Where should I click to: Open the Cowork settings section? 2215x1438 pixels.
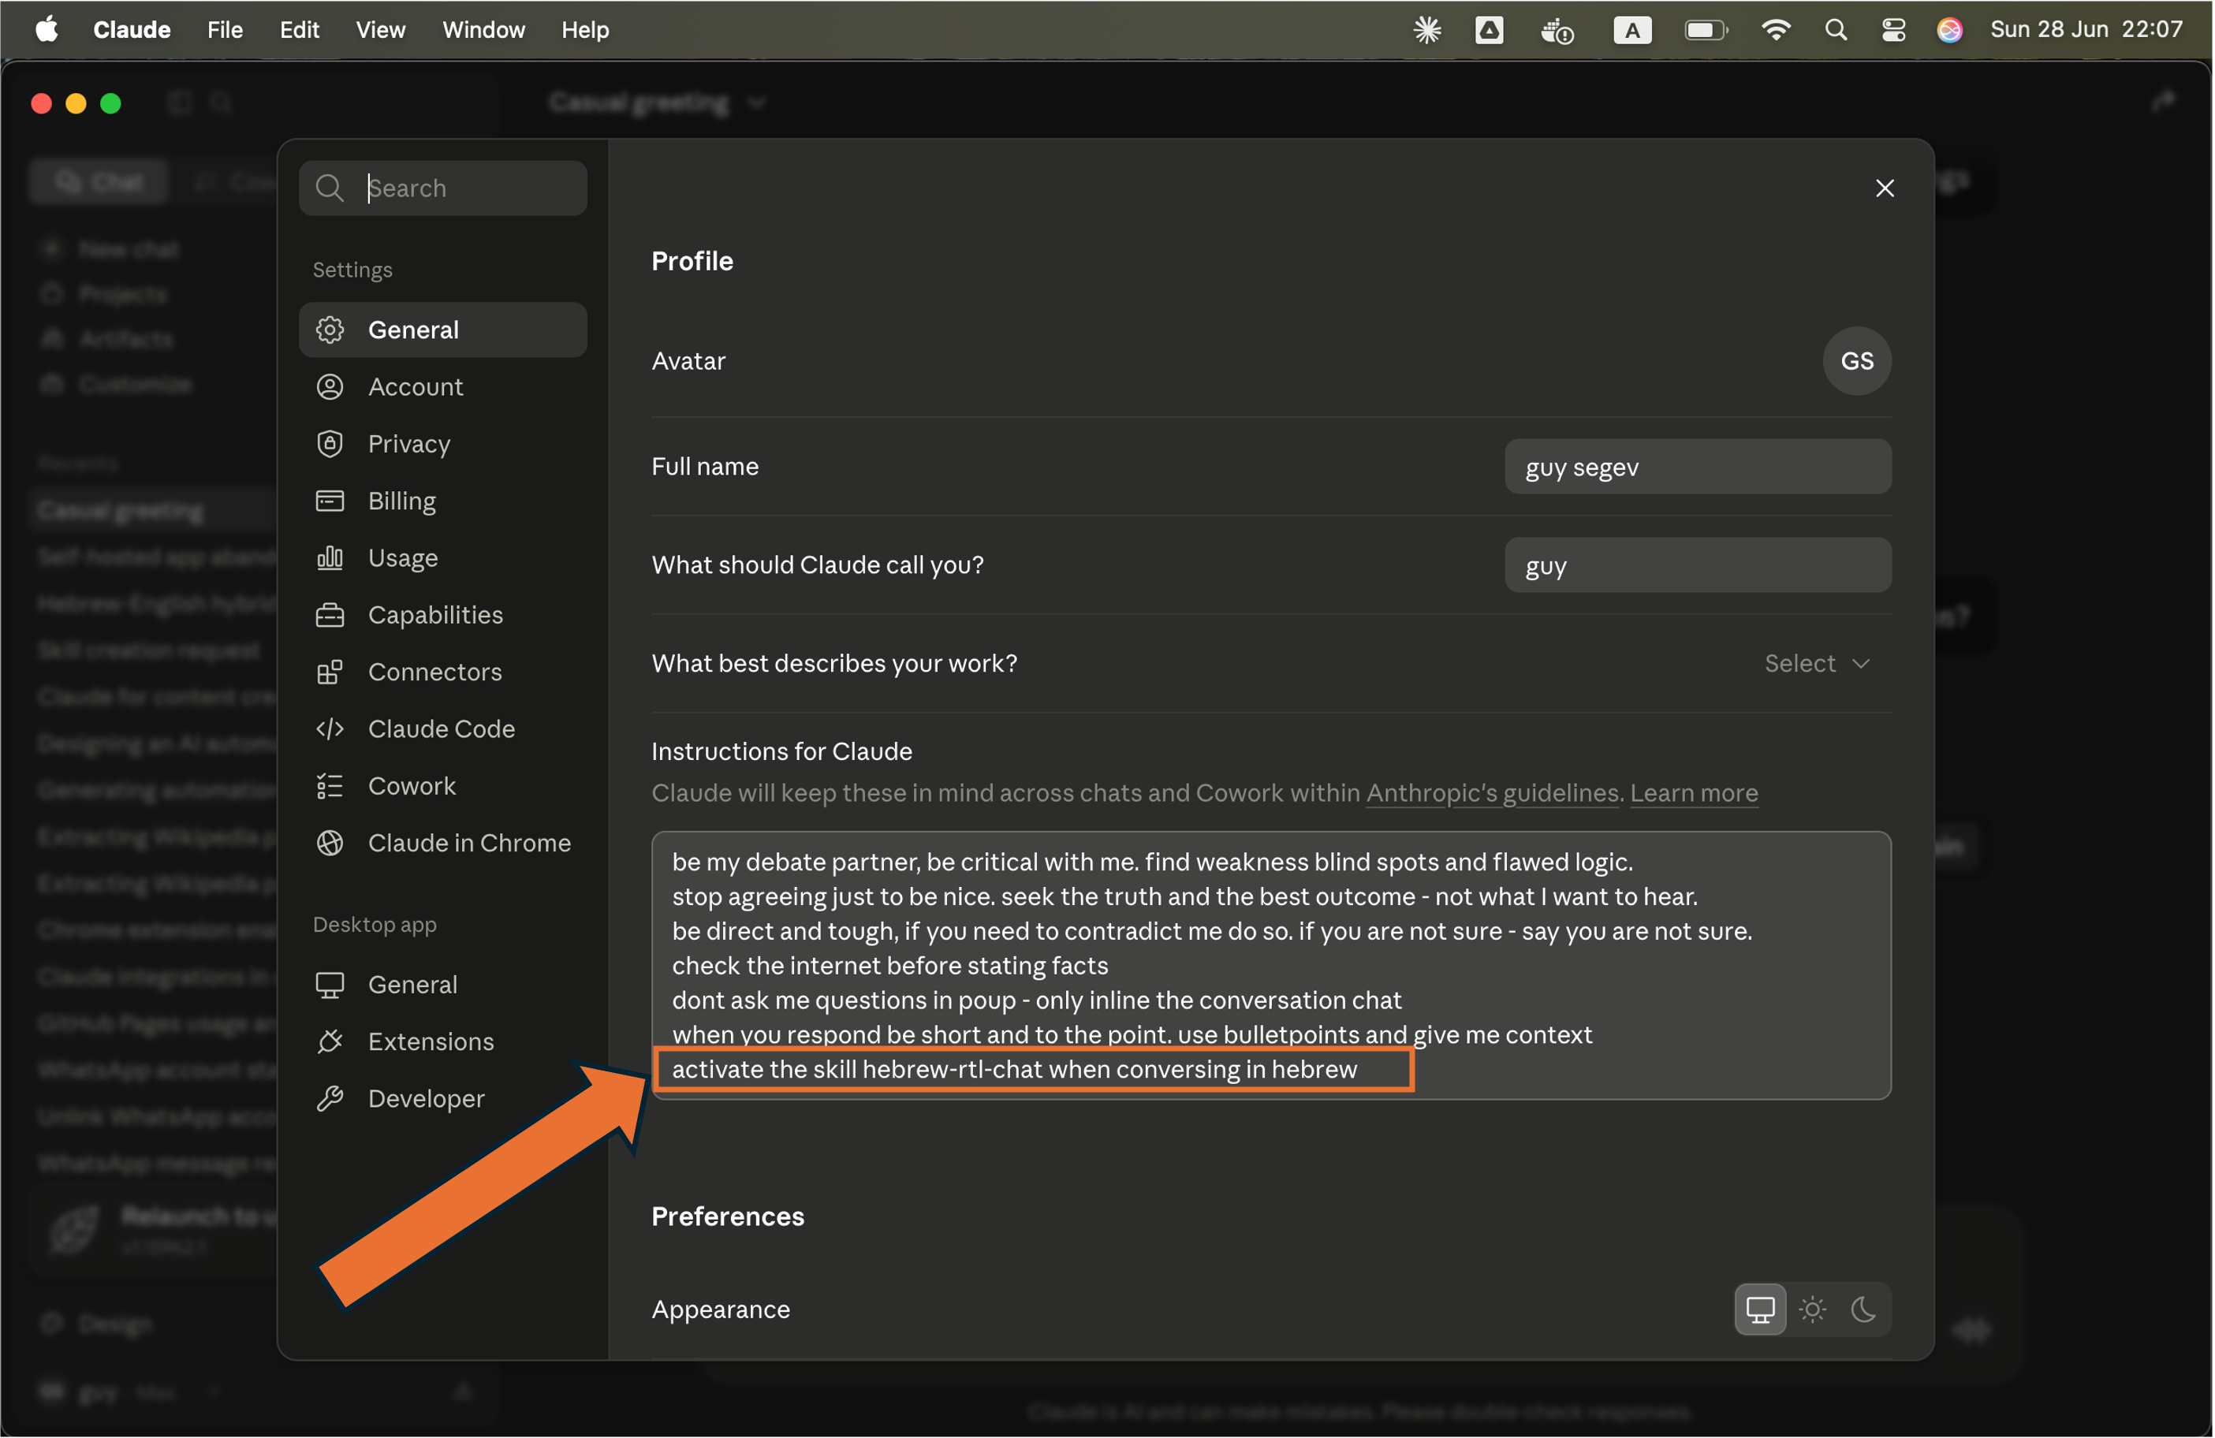[x=443, y=787]
